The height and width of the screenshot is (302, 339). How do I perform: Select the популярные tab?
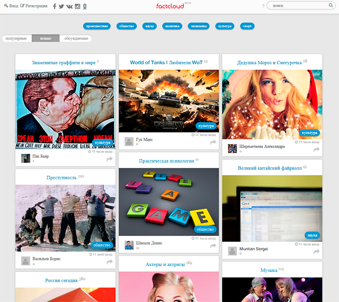16,38
